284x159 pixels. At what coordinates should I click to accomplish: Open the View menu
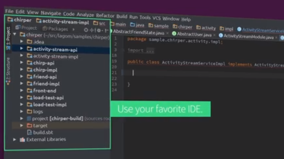[33, 12]
